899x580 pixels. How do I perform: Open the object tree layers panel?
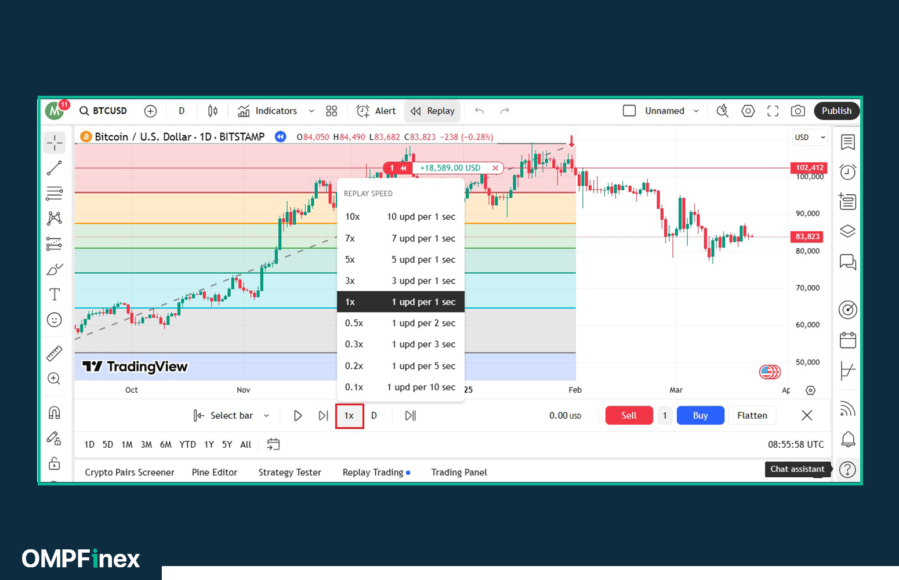coord(848,231)
